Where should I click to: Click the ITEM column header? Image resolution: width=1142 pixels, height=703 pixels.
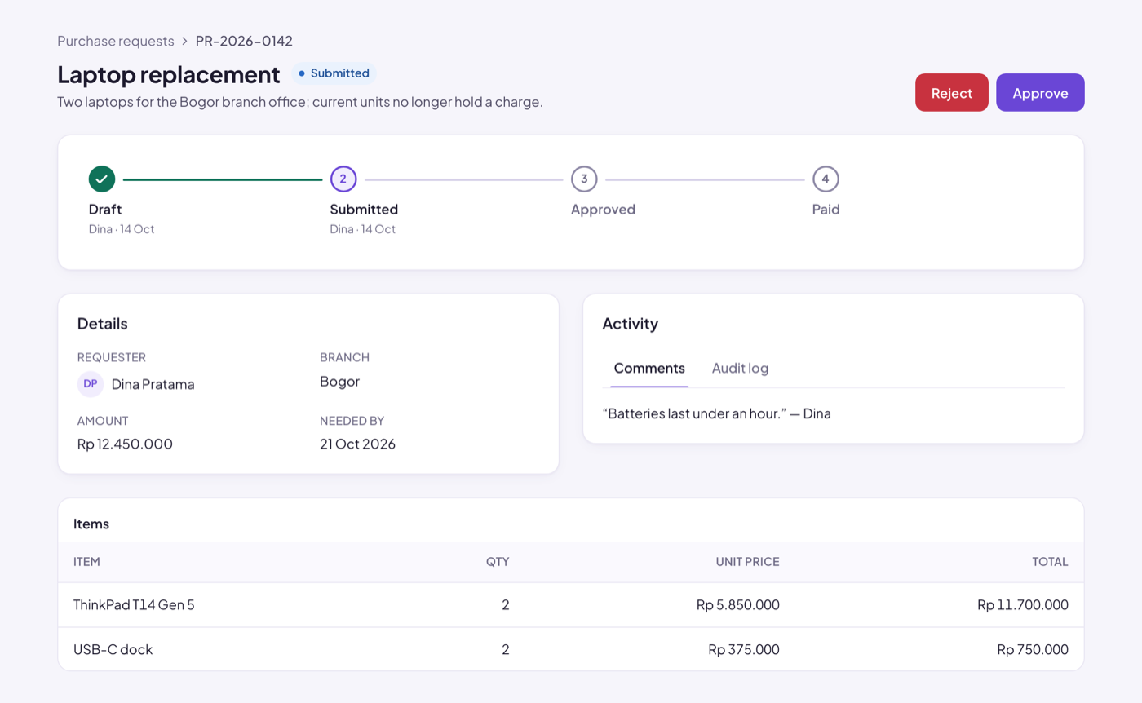click(x=86, y=562)
